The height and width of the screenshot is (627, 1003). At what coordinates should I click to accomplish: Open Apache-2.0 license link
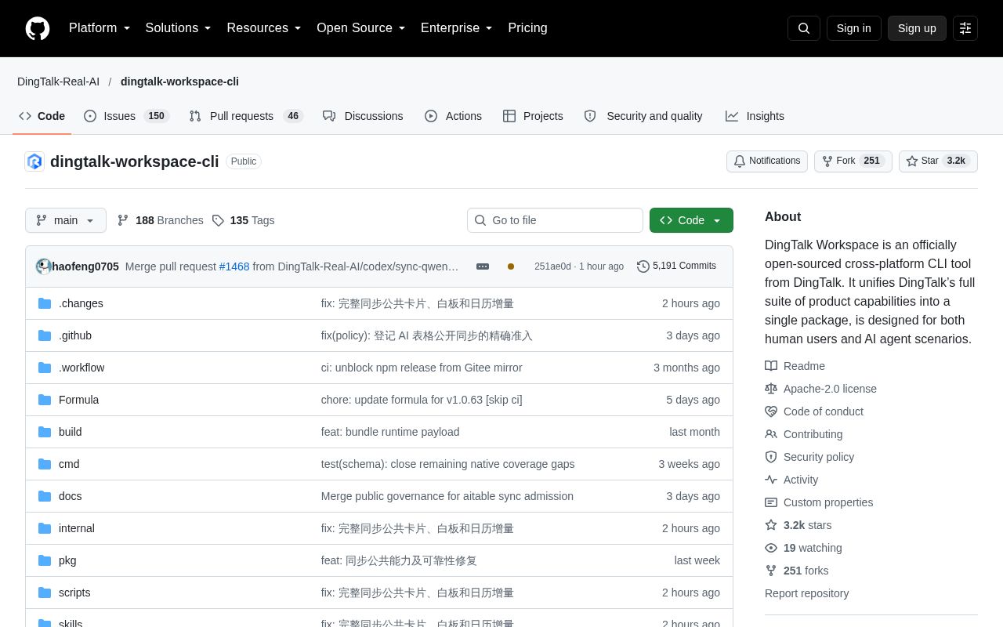point(821,389)
